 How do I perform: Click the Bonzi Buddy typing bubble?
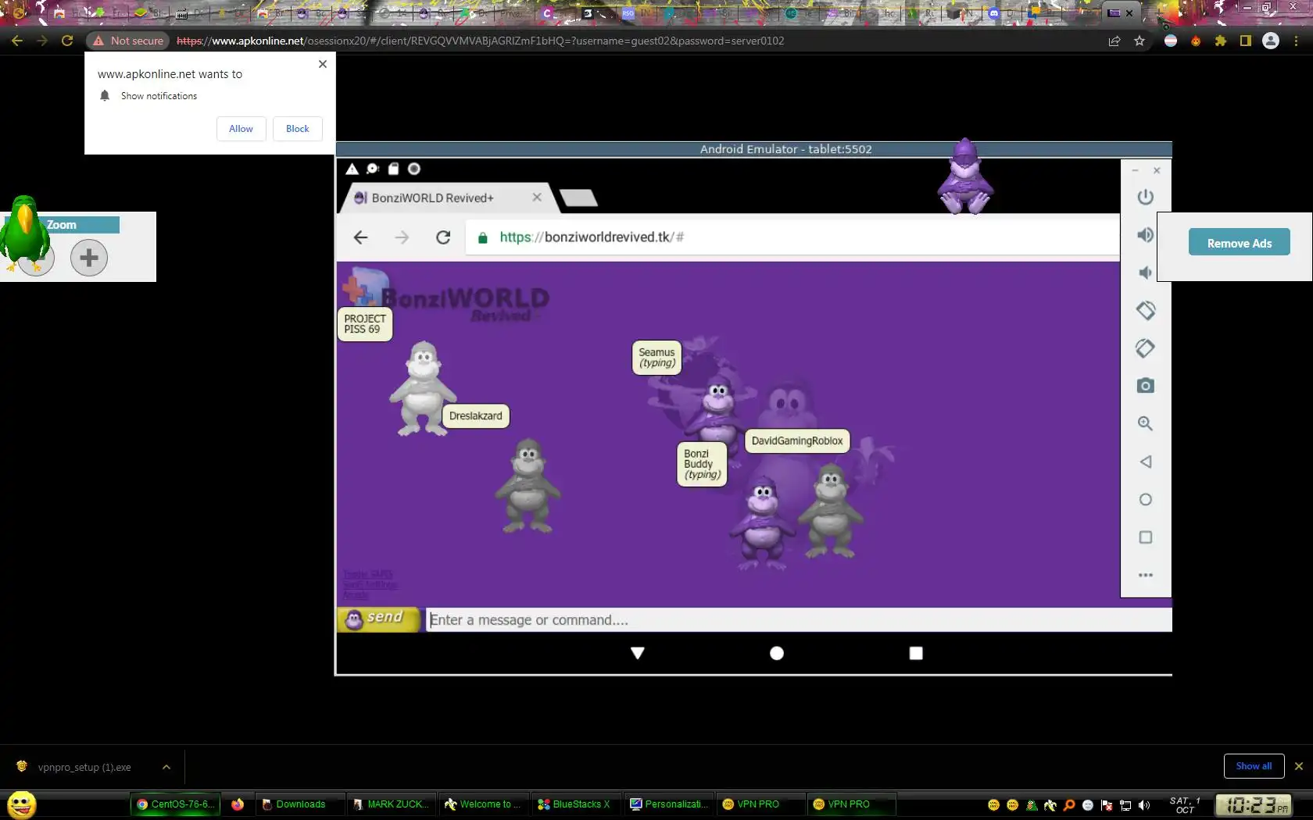click(702, 464)
